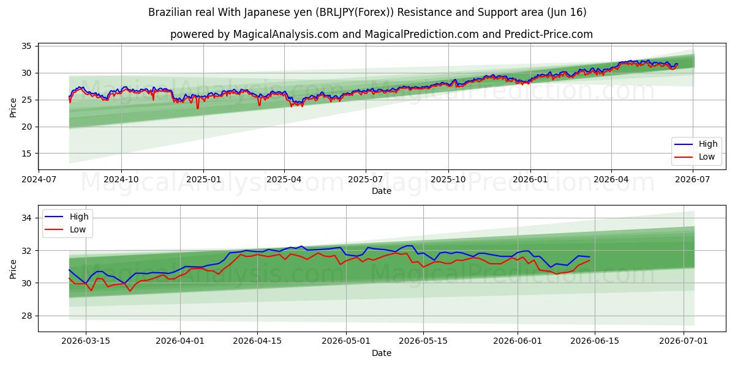Click 'High' in the bottom chart legend
The width and height of the screenshot is (735, 367).
click(79, 217)
